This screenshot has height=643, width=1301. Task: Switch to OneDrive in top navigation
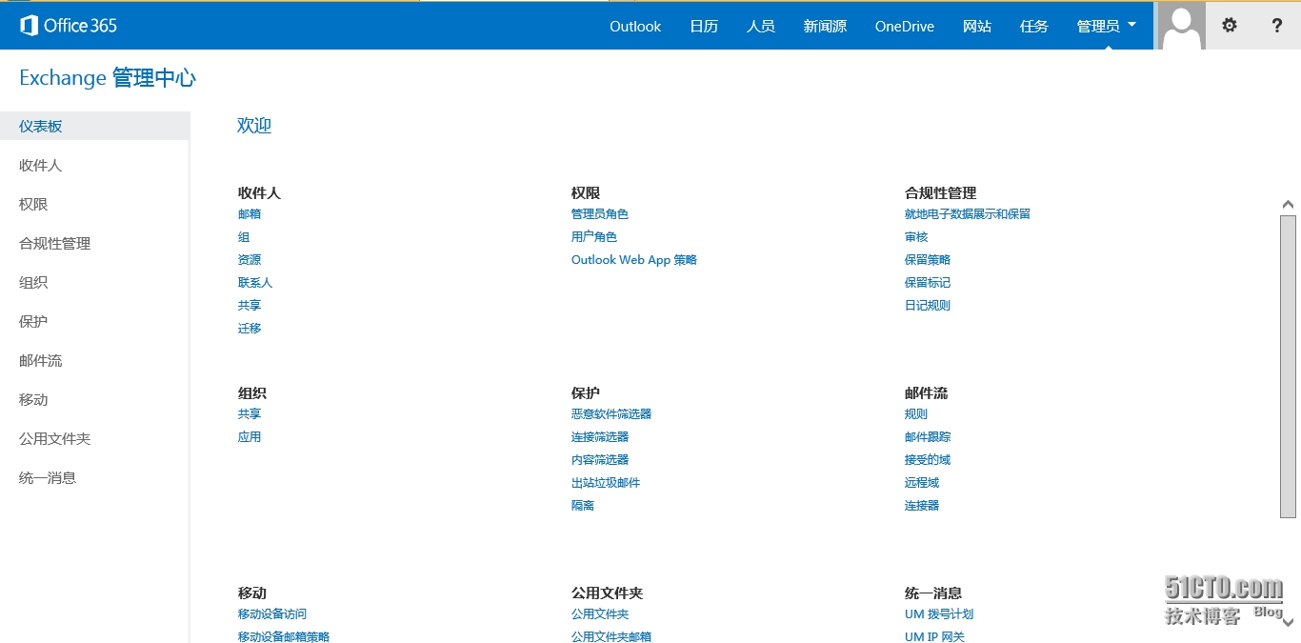click(x=904, y=26)
